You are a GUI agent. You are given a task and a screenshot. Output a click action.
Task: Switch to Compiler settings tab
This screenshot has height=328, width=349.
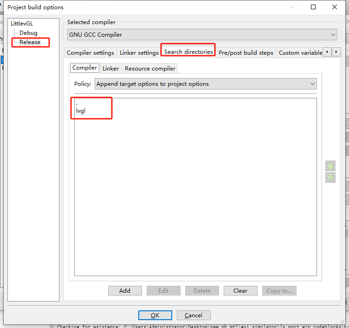[x=90, y=53]
